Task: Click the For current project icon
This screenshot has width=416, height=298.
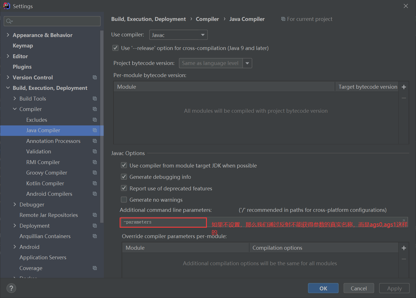Action: click(x=283, y=19)
